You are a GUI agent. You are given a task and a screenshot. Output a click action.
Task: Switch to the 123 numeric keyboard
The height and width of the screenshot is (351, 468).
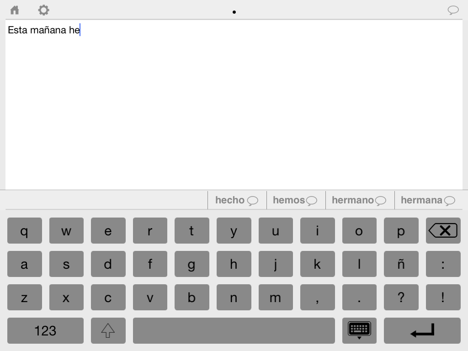[x=45, y=330]
